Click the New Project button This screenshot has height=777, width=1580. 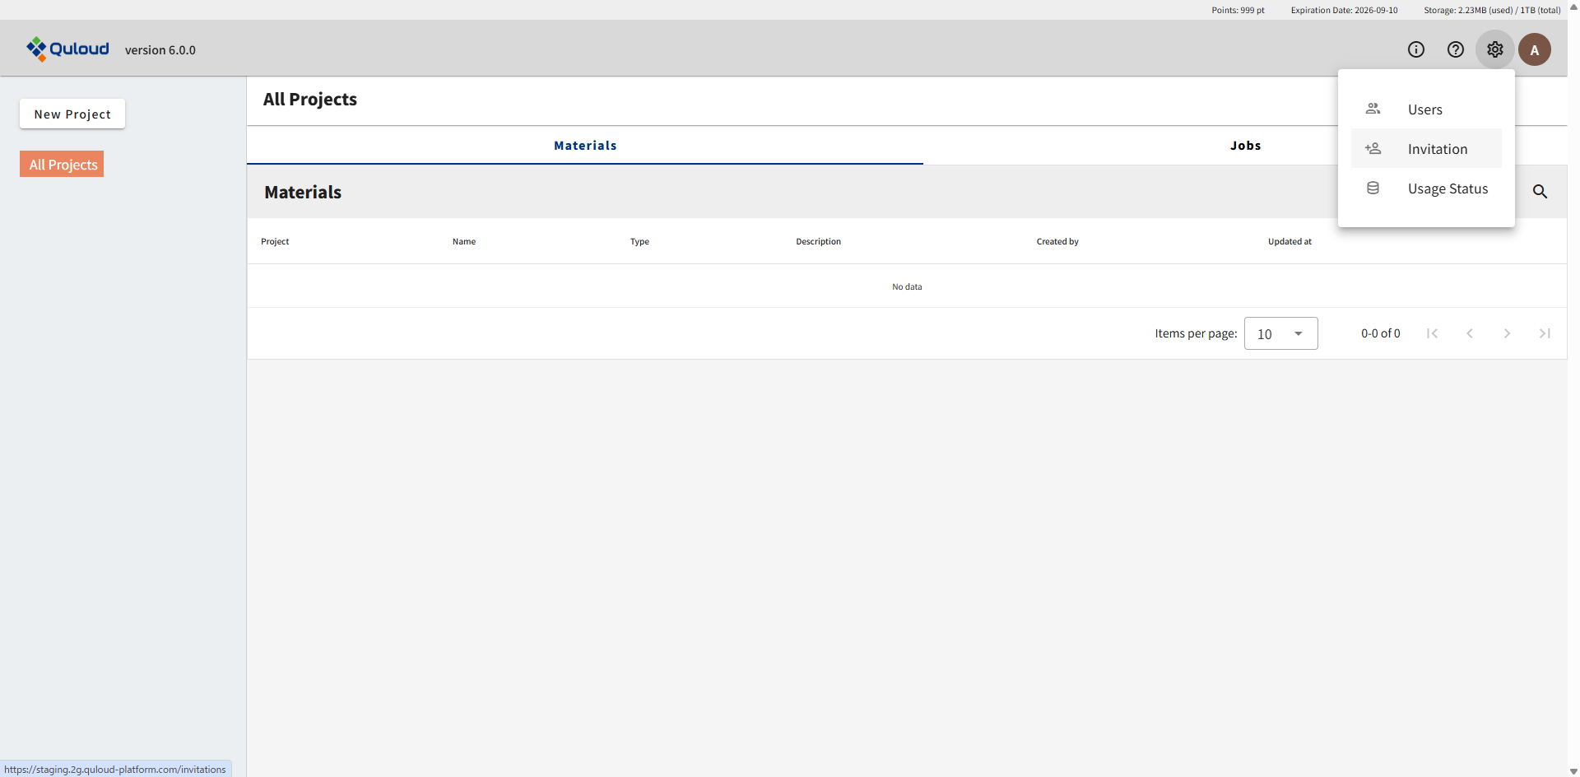pyautogui.click(x=72, y=114)
